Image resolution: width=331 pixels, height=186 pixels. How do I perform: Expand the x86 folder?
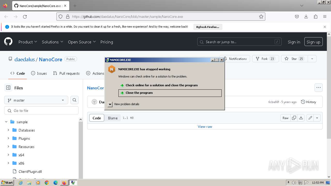[x=8, y=163]
